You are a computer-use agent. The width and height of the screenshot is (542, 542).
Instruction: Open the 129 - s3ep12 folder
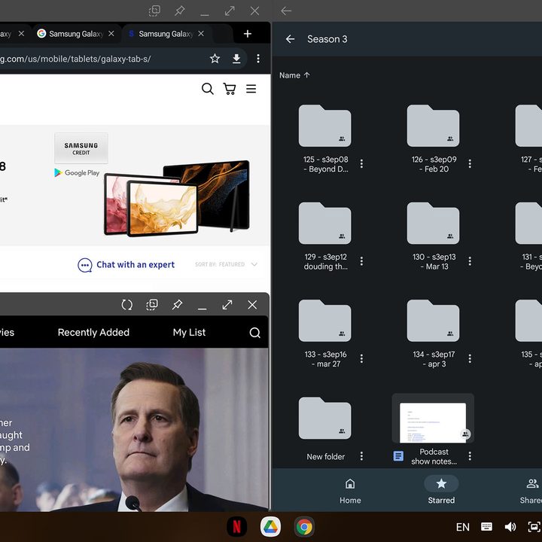coord(325,224)
